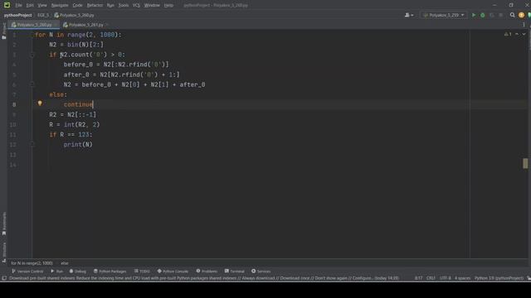
Task: Close the Polyakov_5_261.py tab
Action: [x=107, y=25]
